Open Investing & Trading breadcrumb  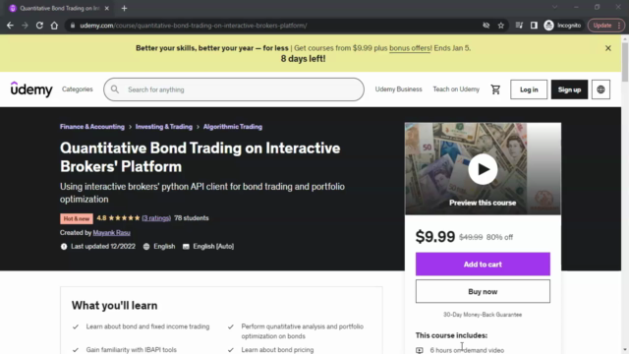tap(164, 127)
